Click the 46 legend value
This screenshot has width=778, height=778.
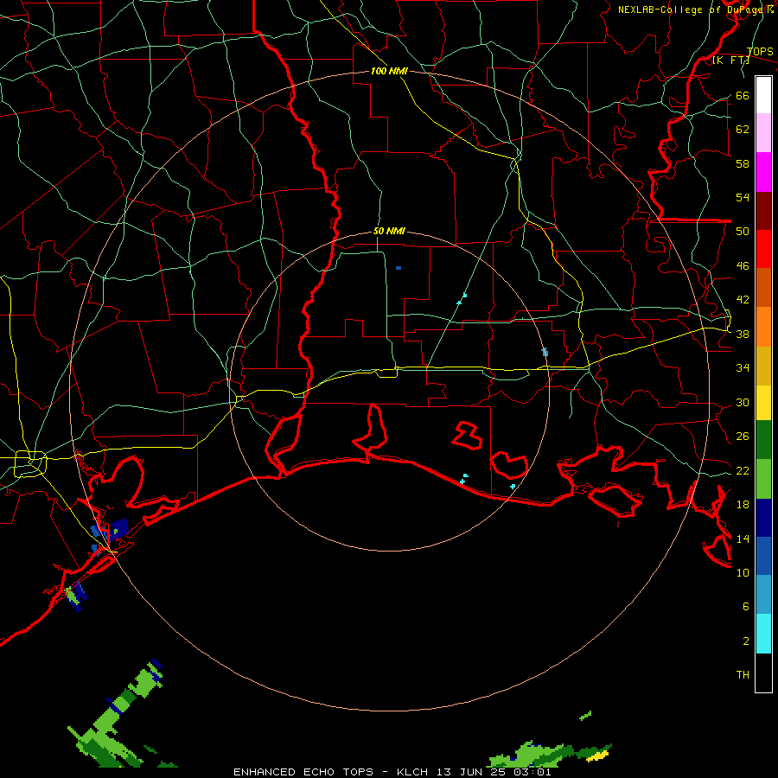coord(743,266)
